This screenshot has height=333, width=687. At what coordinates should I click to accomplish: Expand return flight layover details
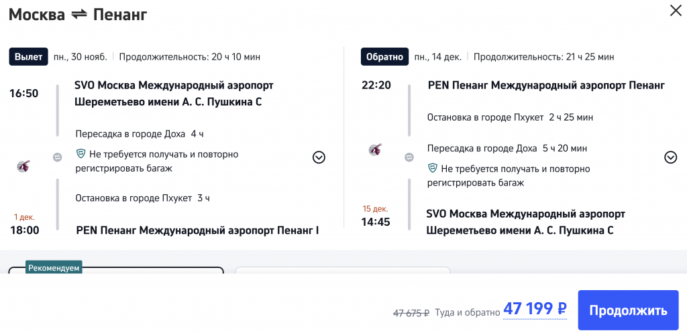click(x=670, y=157)
